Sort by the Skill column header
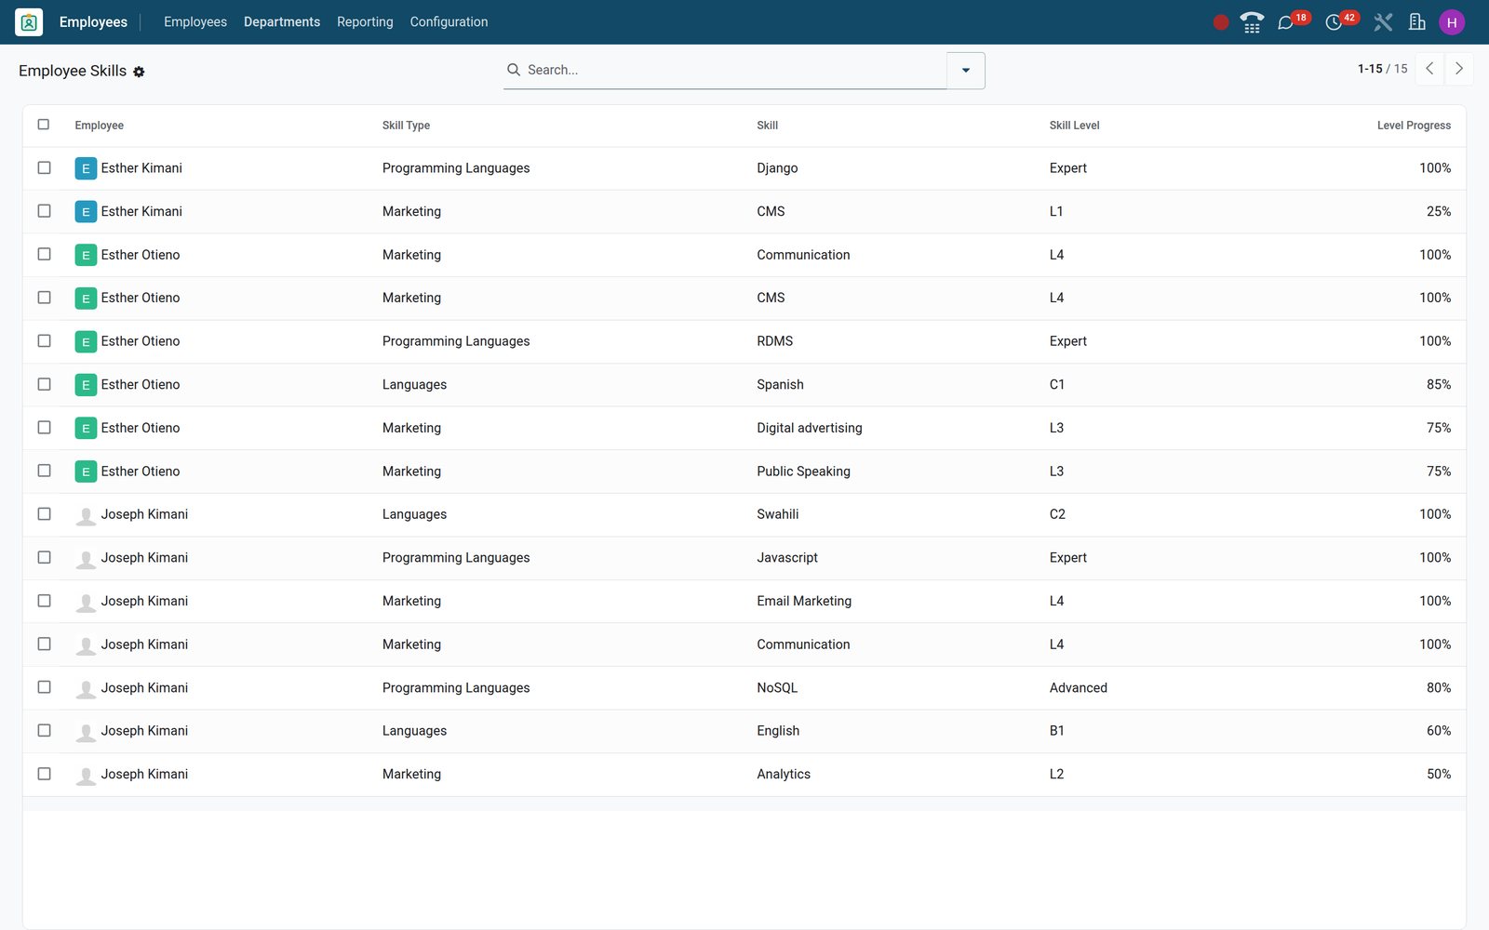 (x=768, y=126)
